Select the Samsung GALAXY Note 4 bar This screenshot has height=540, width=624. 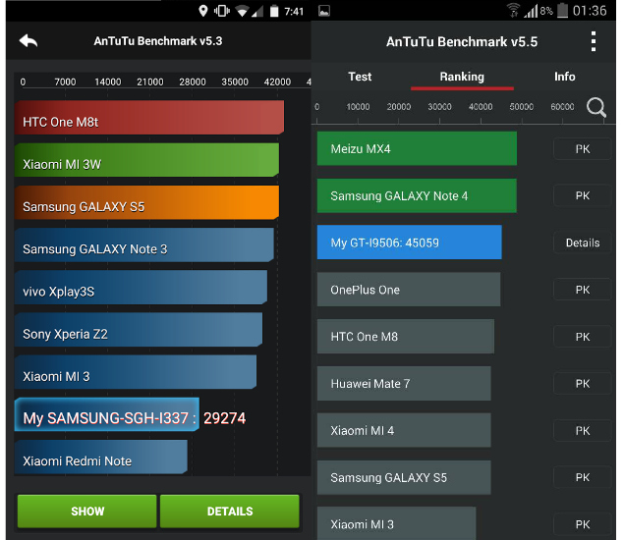pyautogui.click(x=417, y=195)
